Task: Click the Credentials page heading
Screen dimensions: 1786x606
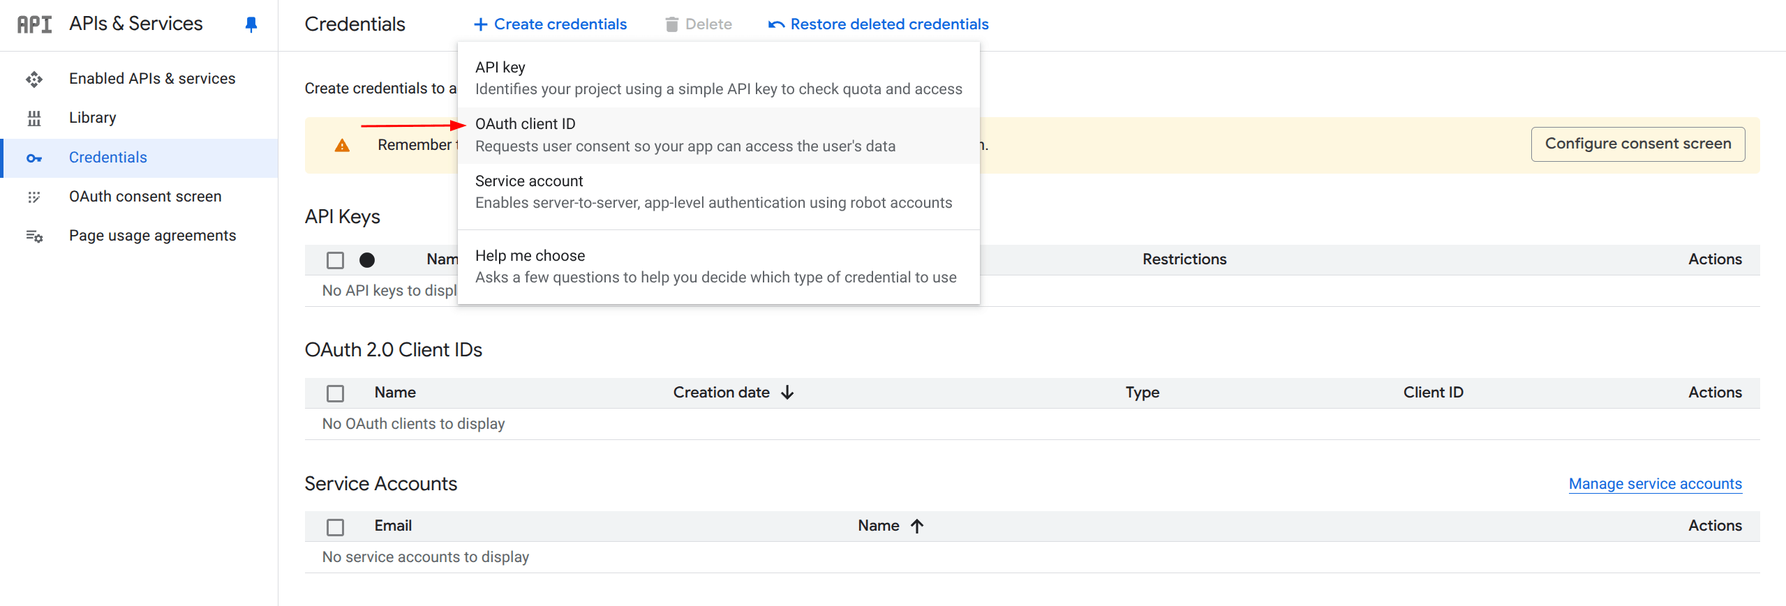Action: click(355, 24)
